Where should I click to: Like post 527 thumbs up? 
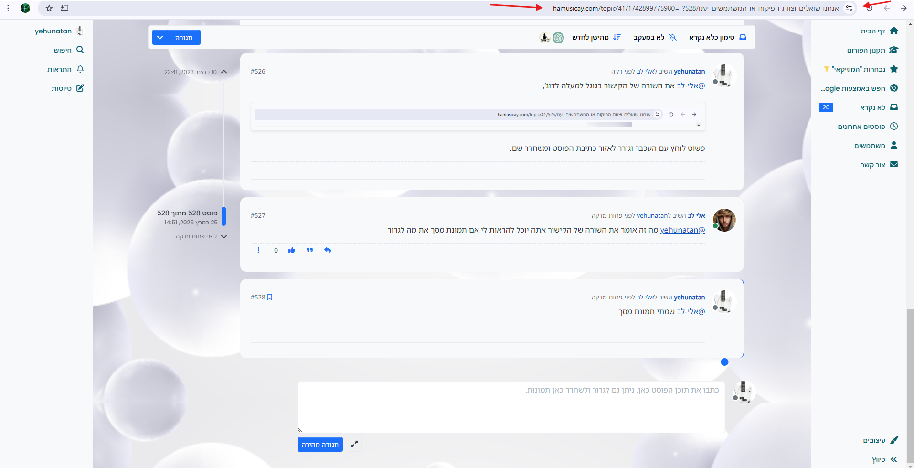point(292,250)
